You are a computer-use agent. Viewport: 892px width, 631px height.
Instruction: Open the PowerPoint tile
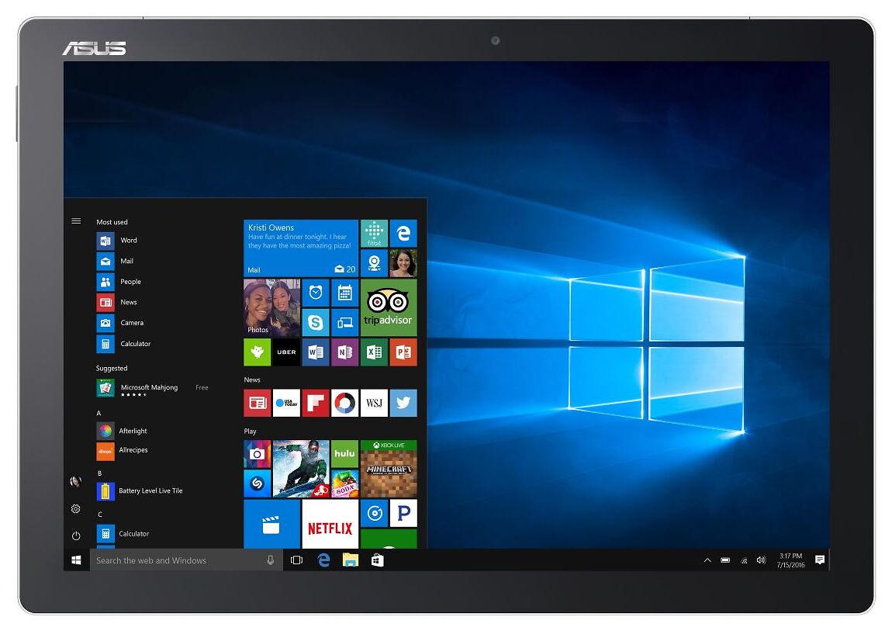[403, 352]
